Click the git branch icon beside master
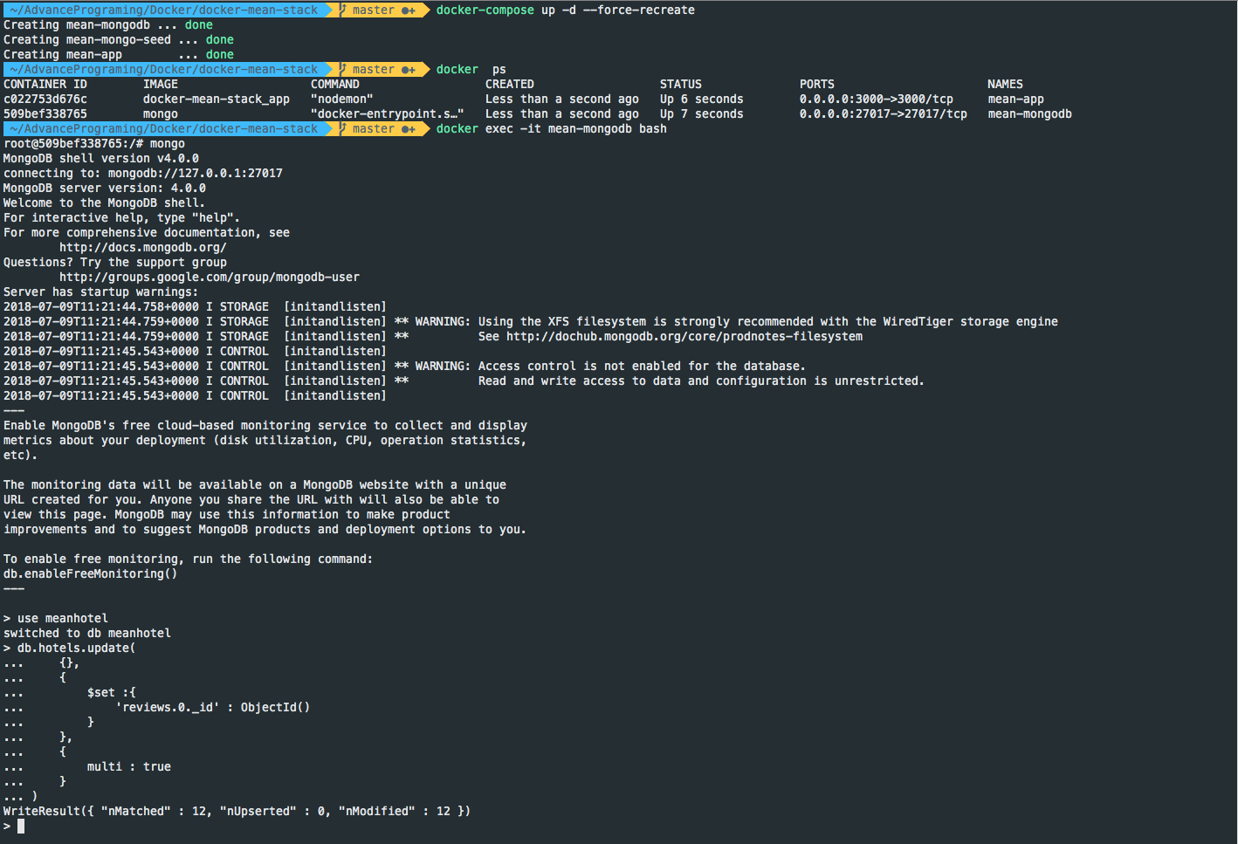This screenshot has width=1238, height=844. [343, 10]
